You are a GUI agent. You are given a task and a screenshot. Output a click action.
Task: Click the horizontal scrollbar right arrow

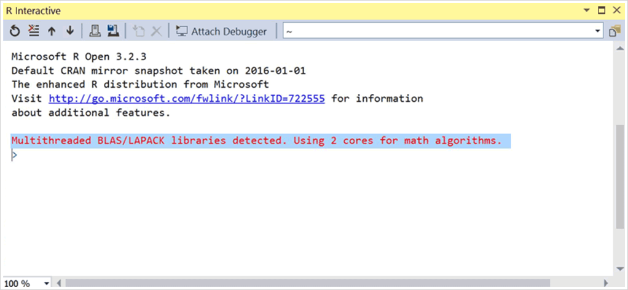[606, 284]
